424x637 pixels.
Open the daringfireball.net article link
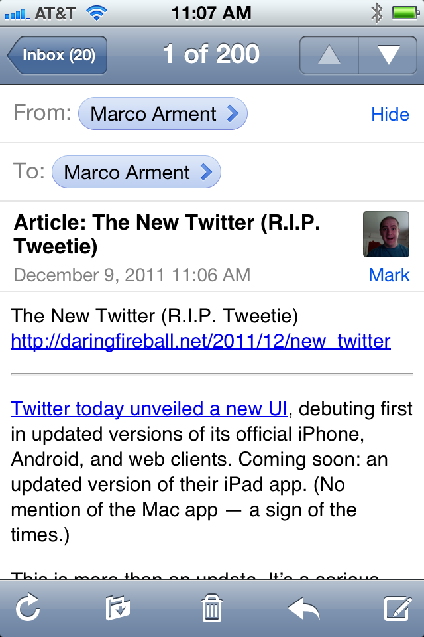201,342
